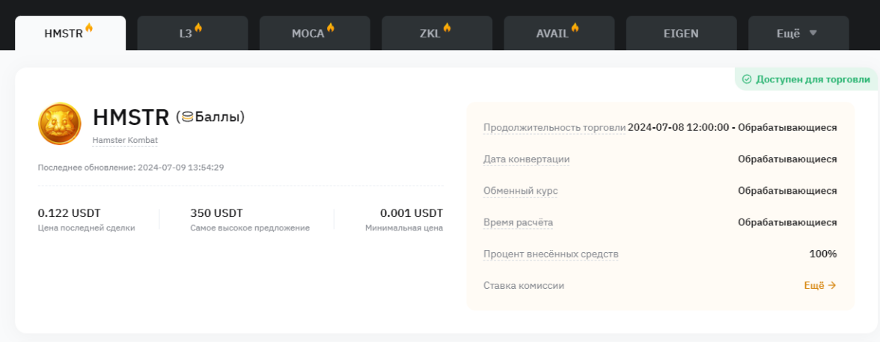Click the coin icon before Баллы
The width and height of the screenshot is (880, 342).
(x=187, y=117)
